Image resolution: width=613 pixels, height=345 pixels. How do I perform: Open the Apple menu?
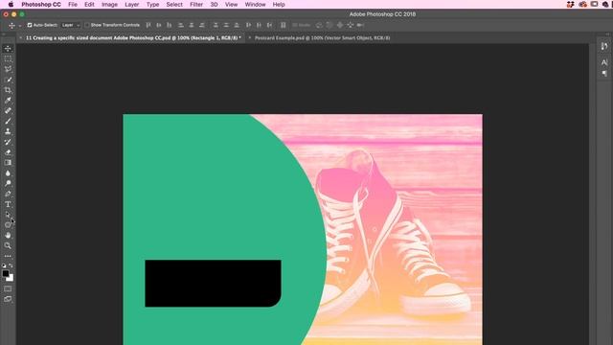pyautogui.click(x=11, y=5)
